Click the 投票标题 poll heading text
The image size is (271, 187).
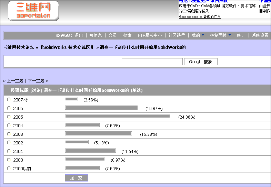[x=77, y=90]
